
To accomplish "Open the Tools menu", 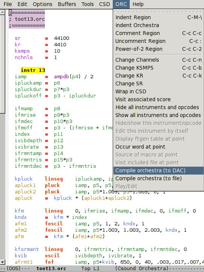I will point(87,4).
